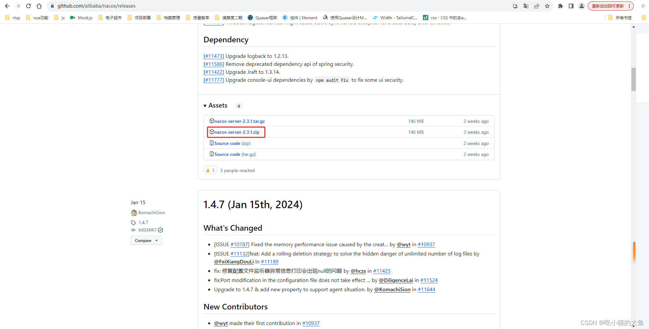Collapse the Assets section
This screenshot has height=329, width=649.
pyautogui.click(x=215, y=106)
